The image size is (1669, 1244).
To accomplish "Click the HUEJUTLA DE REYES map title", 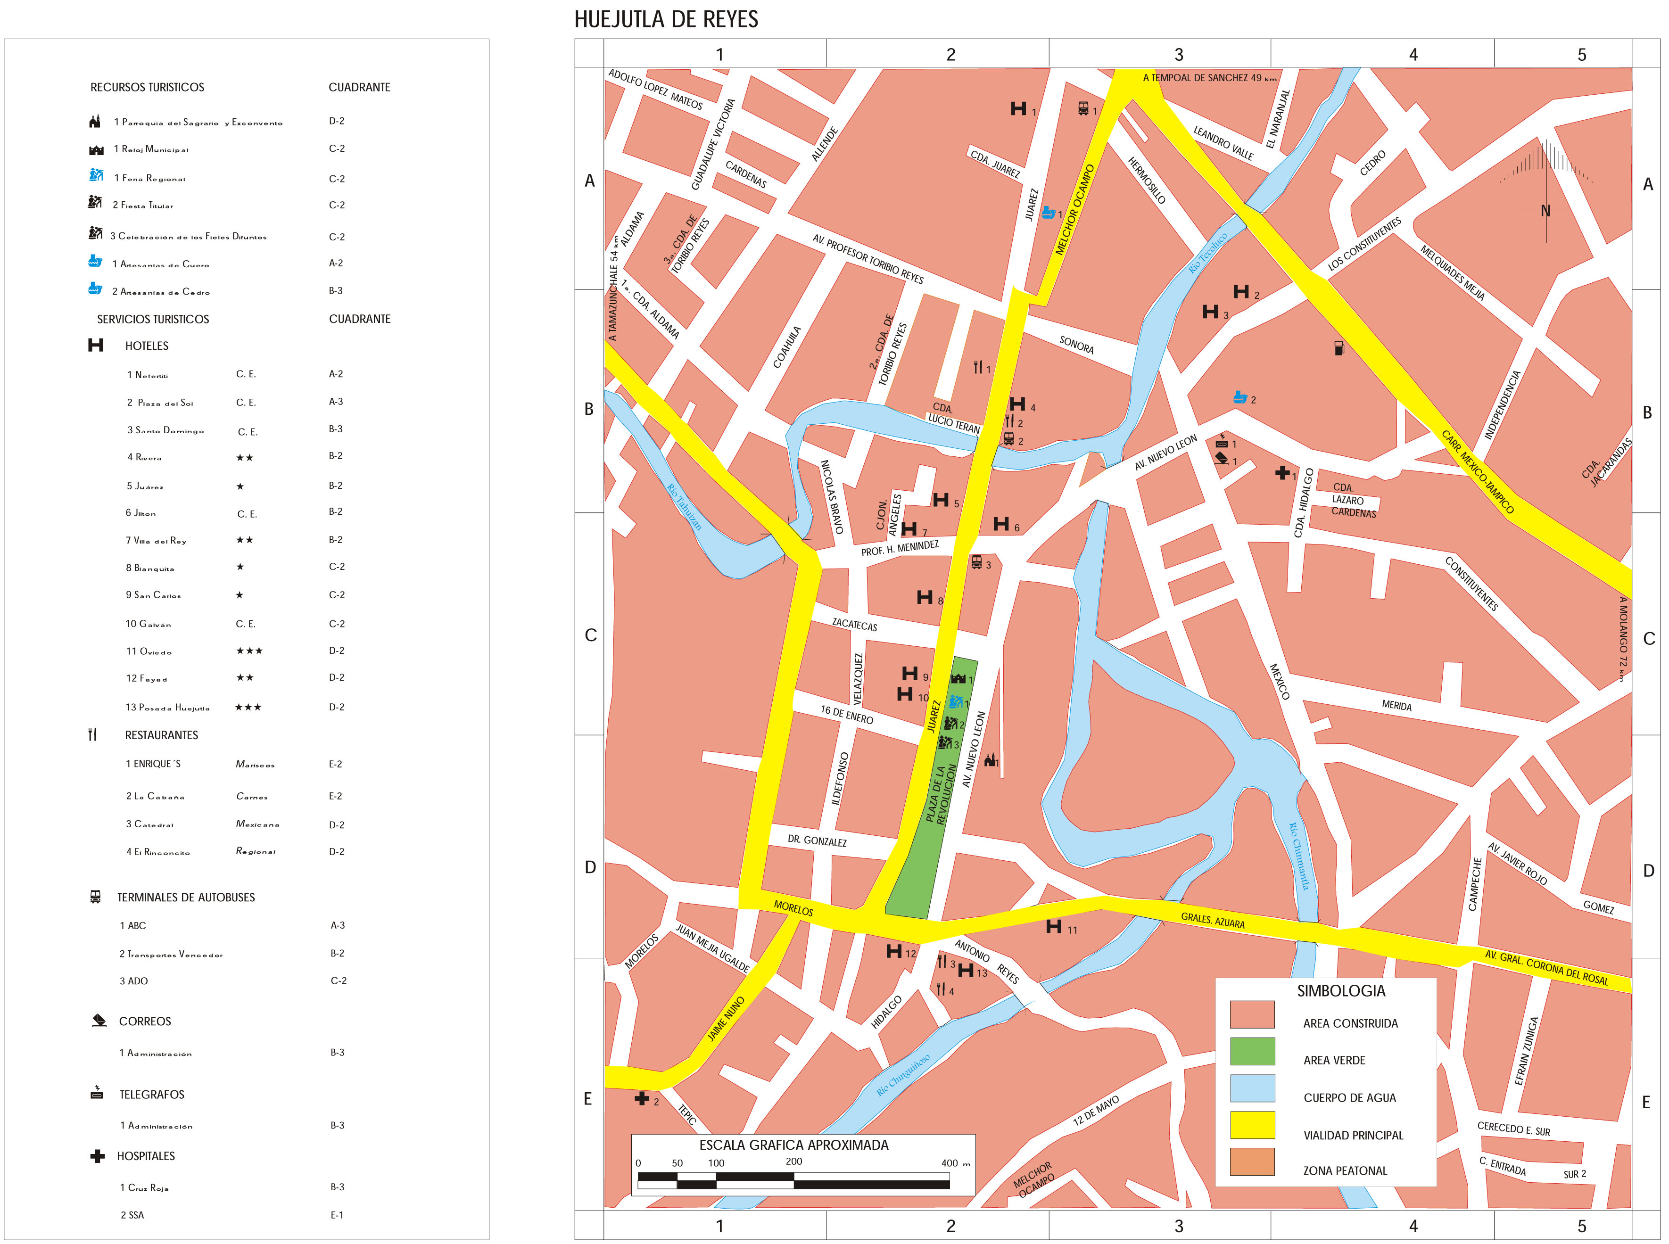I will tap(666, 20).
